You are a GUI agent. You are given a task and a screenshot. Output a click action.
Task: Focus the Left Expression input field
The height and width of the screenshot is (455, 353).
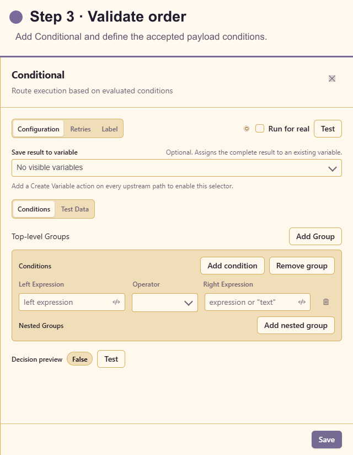72,302
